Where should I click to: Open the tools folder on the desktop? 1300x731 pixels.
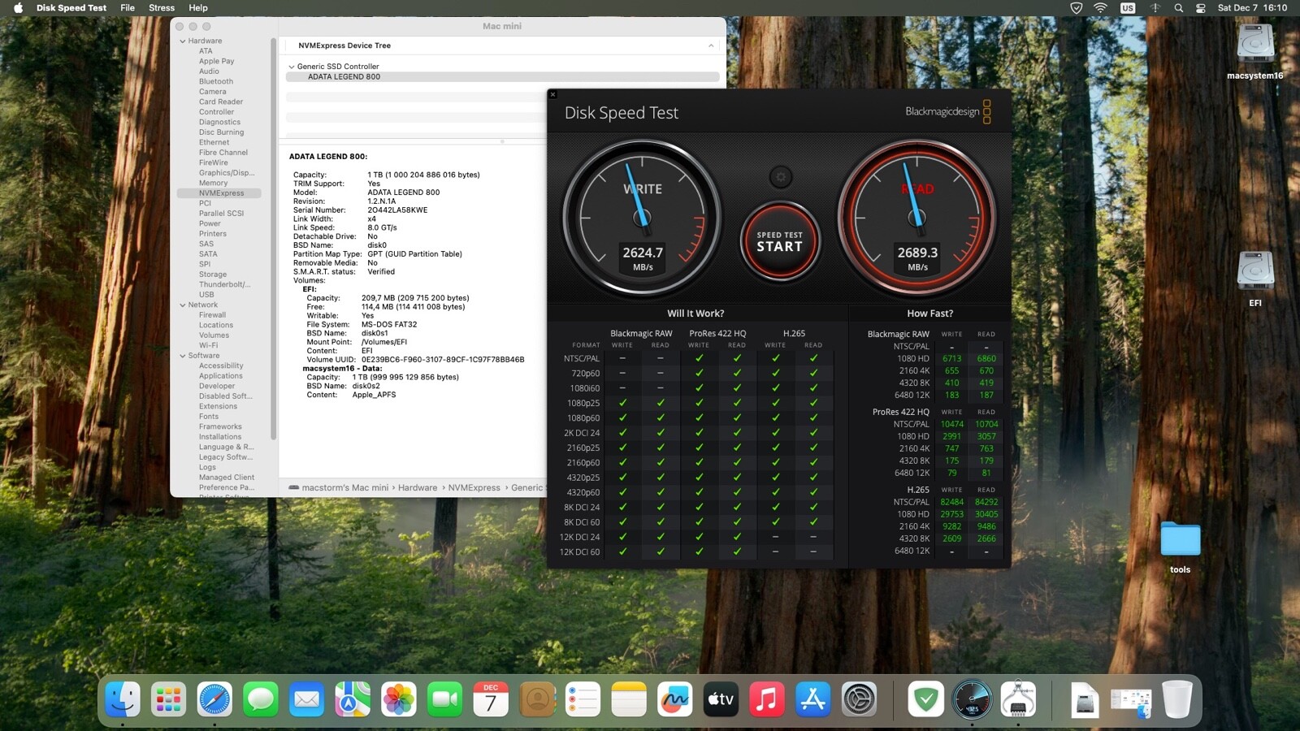1181,547
